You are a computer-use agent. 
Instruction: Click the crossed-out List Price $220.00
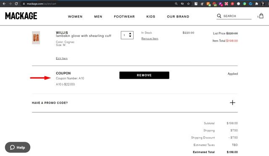(232, 33)
